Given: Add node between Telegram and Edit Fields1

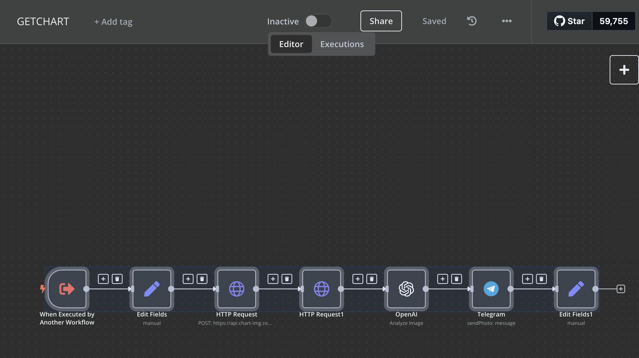Looking at the screenshot, I should (x=527, y=279).
